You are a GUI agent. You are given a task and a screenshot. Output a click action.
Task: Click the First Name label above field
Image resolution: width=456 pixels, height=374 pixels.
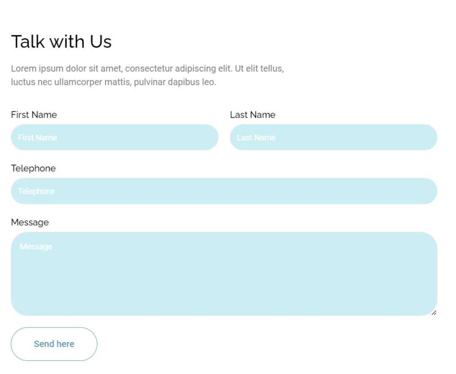[34, 114]
